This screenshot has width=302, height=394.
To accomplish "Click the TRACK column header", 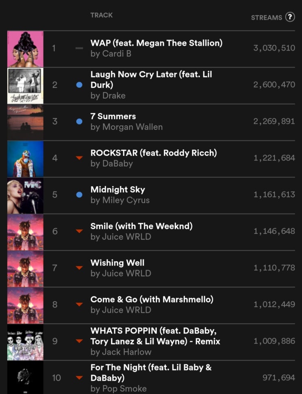I will [x=102, y=15].
